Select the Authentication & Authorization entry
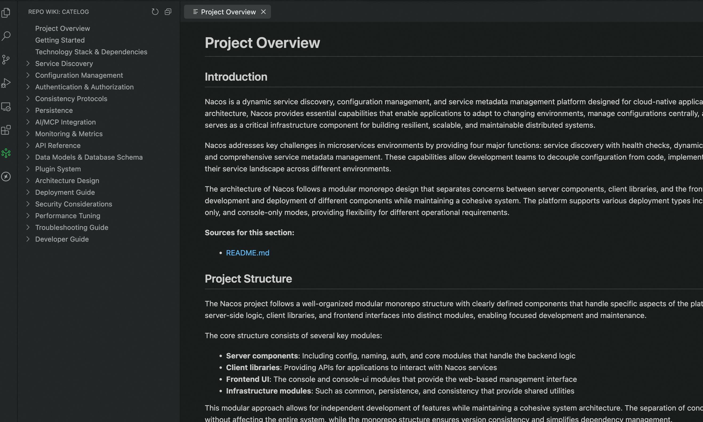Viewport: 703px width, 422px height. tap(84, 87)
